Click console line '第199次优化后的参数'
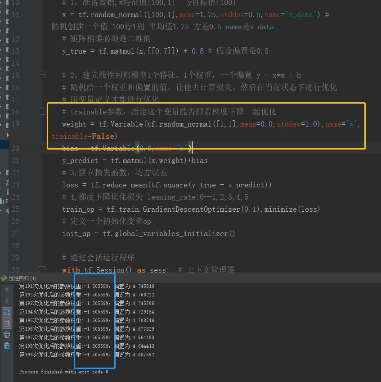Screen dimensions: 381x382 click(x=87, y=355)
